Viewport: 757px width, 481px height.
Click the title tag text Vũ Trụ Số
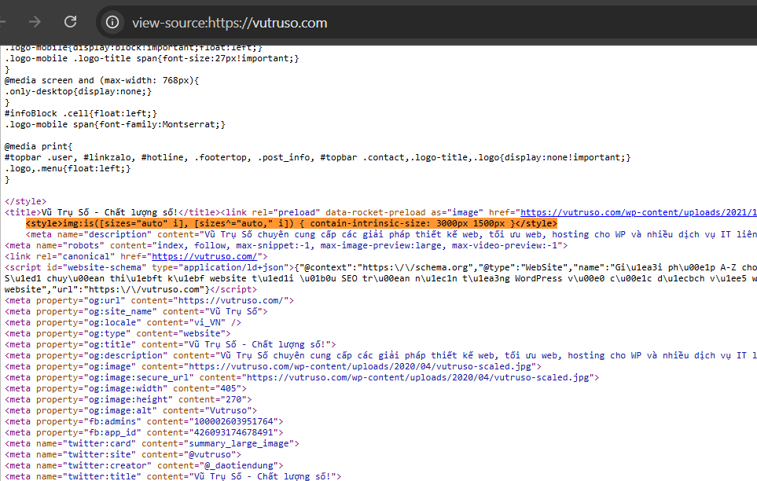point(65,212)
